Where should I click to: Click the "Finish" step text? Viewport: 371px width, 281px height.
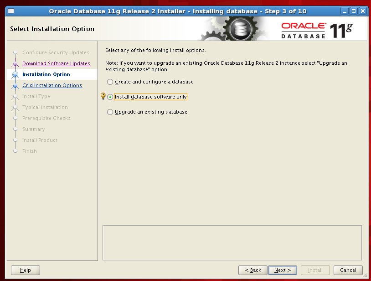coord(29,151)
